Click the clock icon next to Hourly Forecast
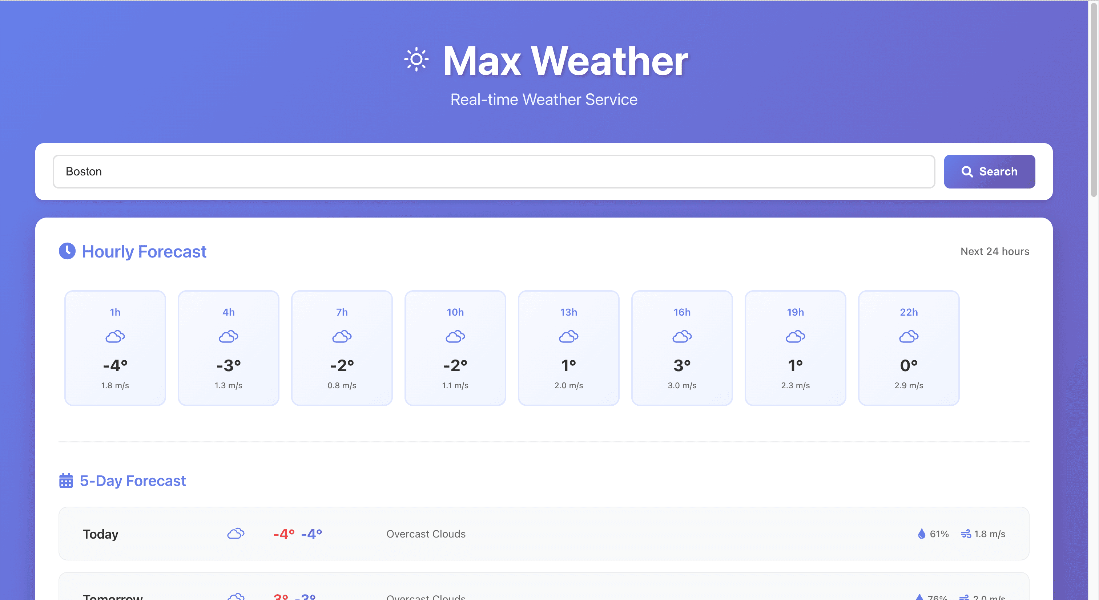Screen dimensions: 1099x600 click(67, 252)
